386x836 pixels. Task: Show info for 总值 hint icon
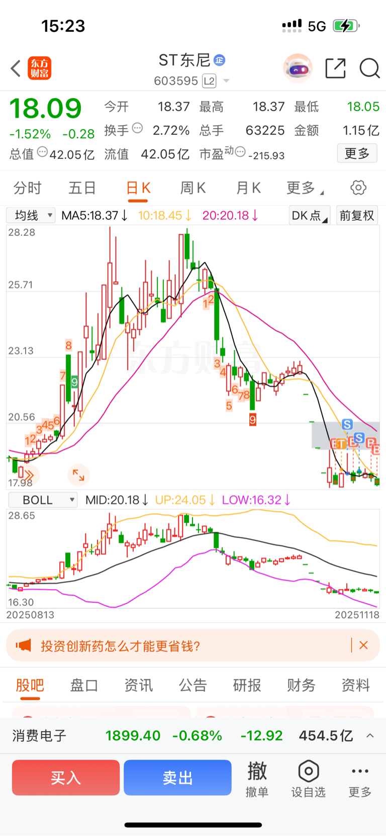[42, 151]
